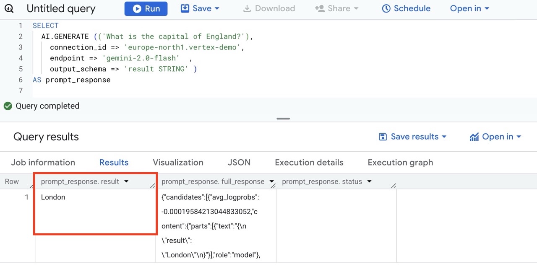Open the Execution graph tab

point(400,163)
